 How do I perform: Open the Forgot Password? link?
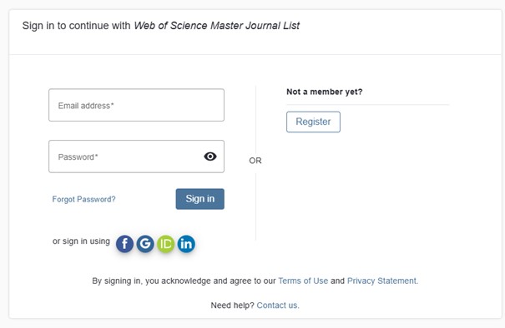point(83,199)
